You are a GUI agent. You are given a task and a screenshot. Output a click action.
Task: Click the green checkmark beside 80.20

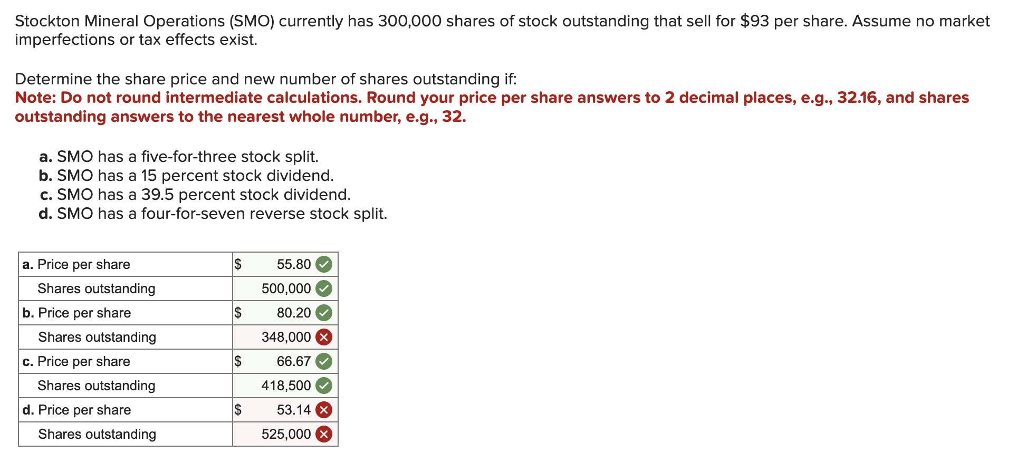324,313
